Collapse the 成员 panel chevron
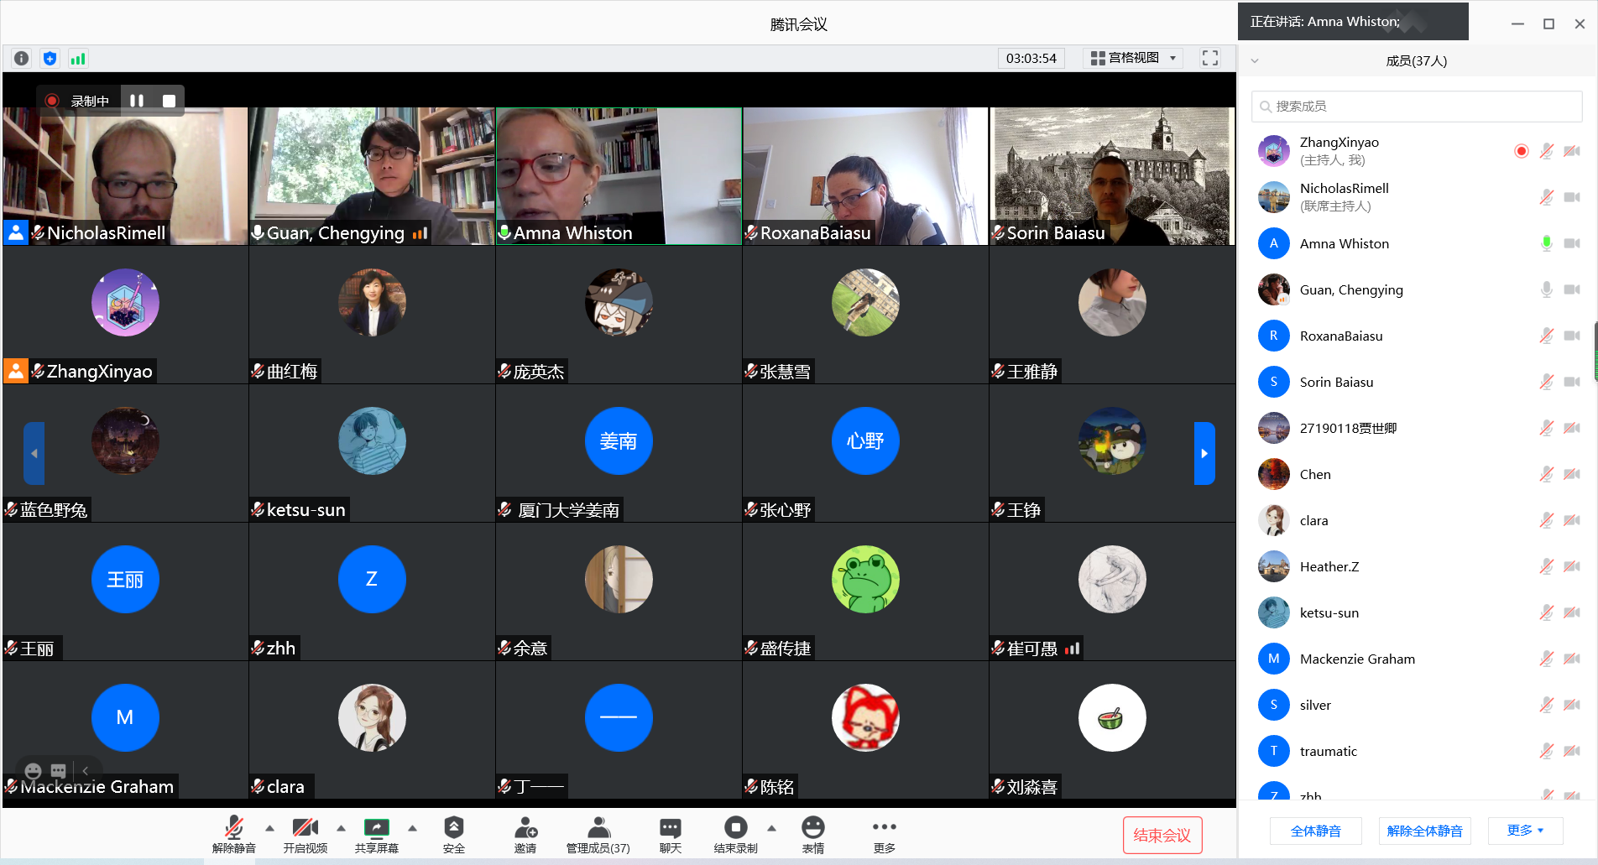The width and height of the screenshot is (1598, 865). 1255,61
